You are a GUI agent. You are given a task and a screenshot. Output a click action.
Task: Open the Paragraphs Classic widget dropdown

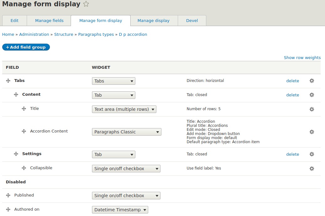[126, 132]
